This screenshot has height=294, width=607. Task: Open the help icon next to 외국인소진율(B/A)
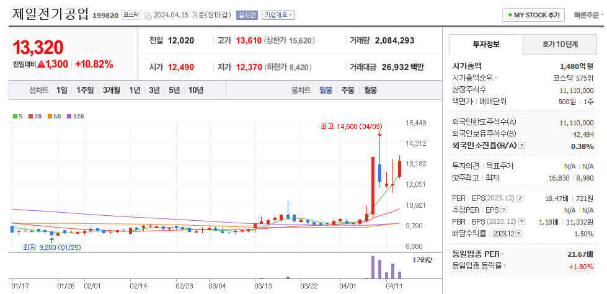522,146
